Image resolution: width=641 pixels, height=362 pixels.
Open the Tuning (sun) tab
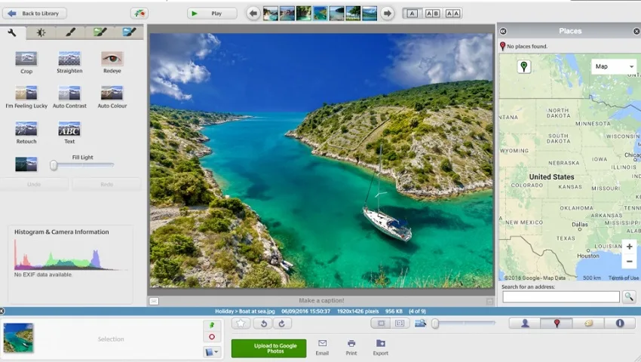(x=41, y=32)
